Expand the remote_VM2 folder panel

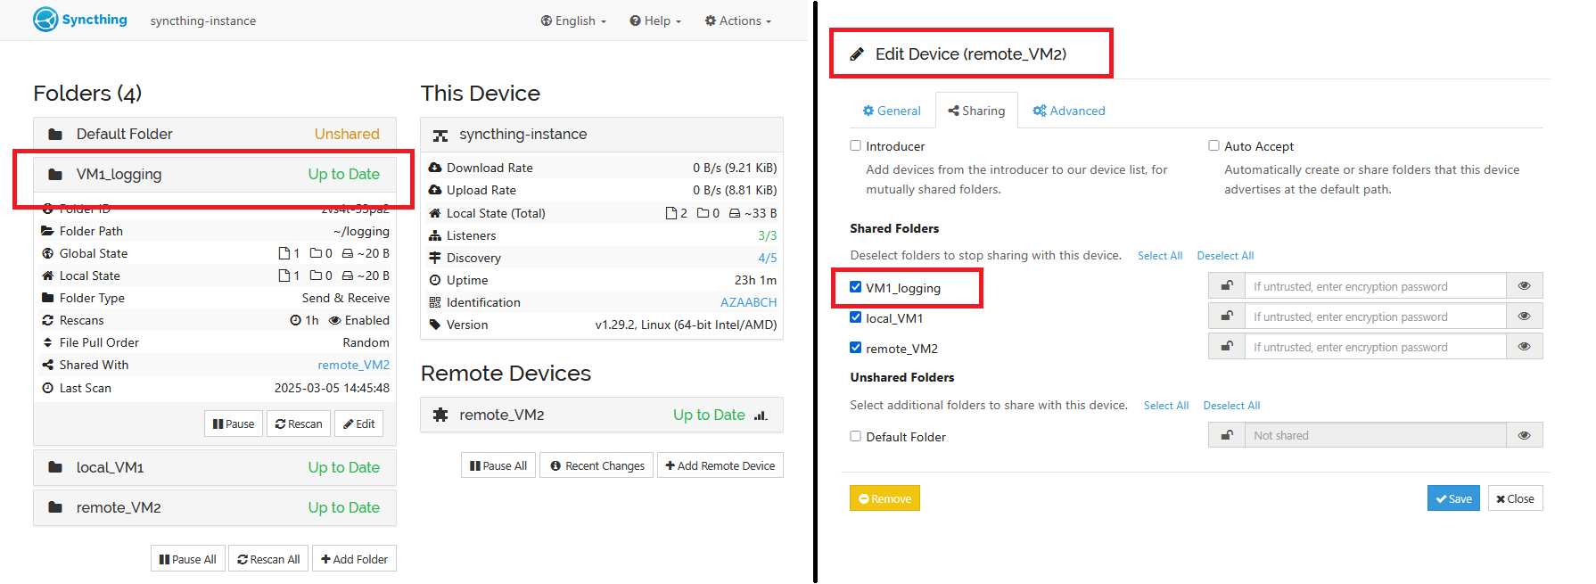(x=215, y=507)
